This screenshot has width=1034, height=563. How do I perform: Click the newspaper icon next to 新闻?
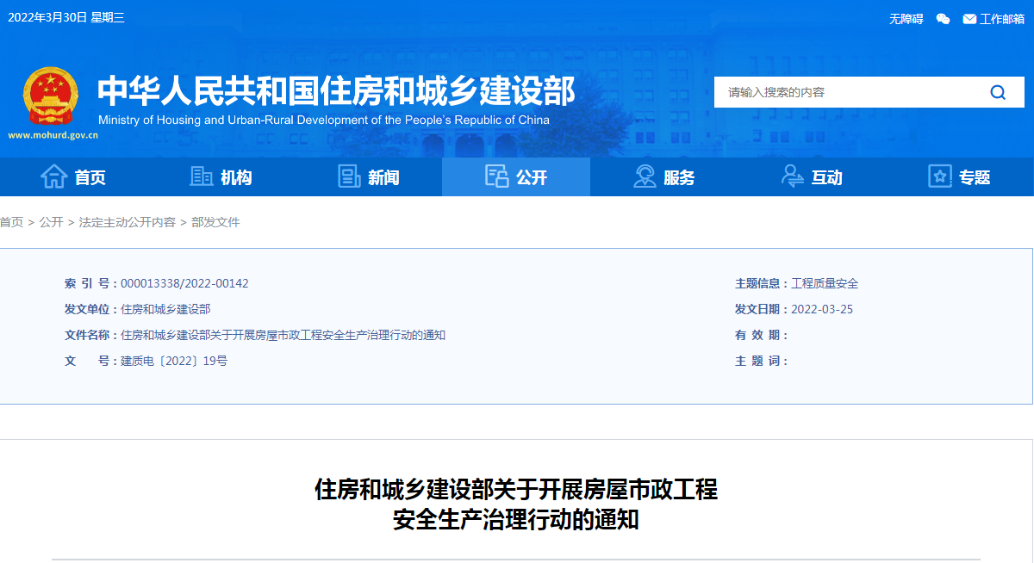click(349, 176)
